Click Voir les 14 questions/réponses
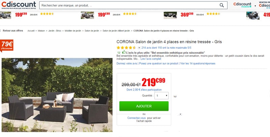 tap(198, 63)
